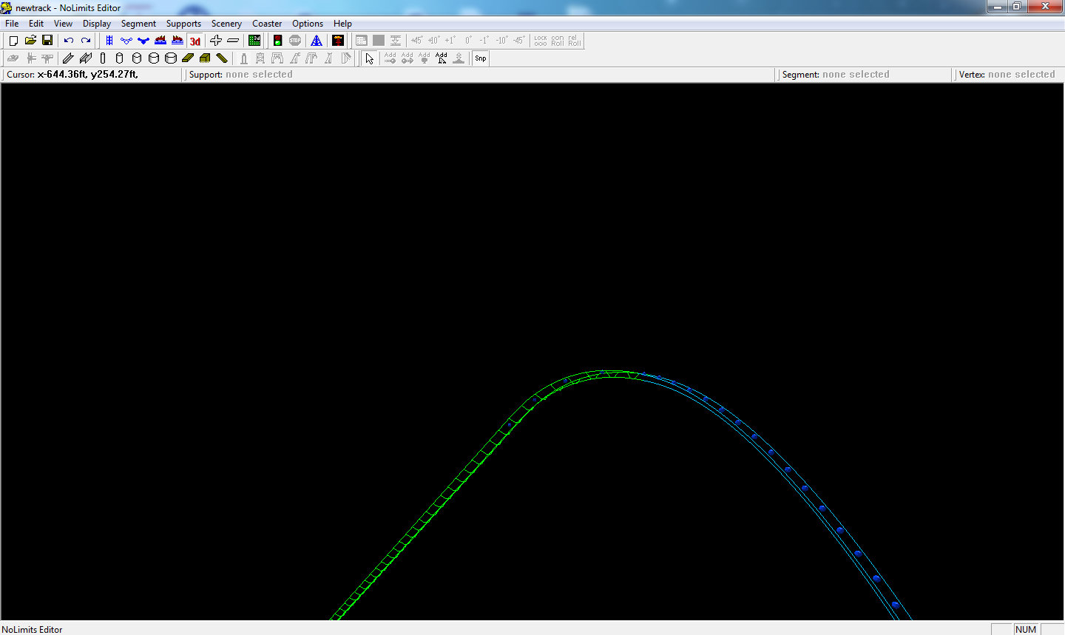Zoom in with the plus icon
1065x635 pixels.
pos(216,41)
